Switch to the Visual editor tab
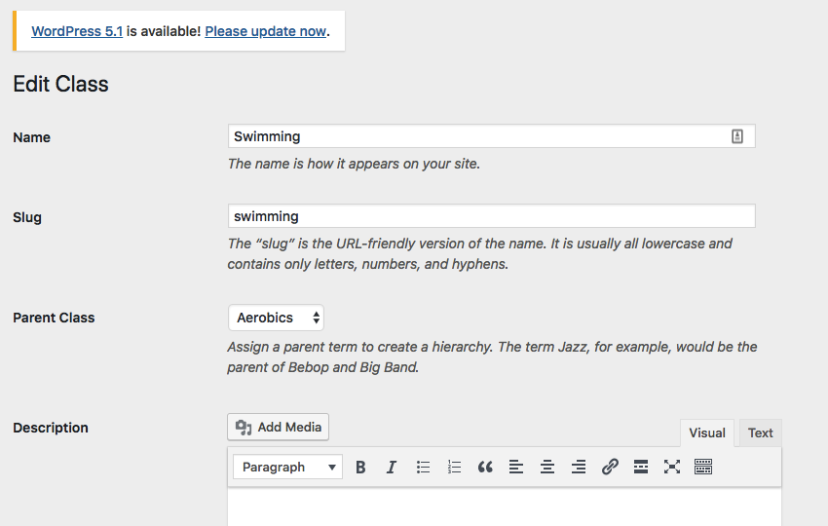Screen dimensions: 828x526 [706, 433]
